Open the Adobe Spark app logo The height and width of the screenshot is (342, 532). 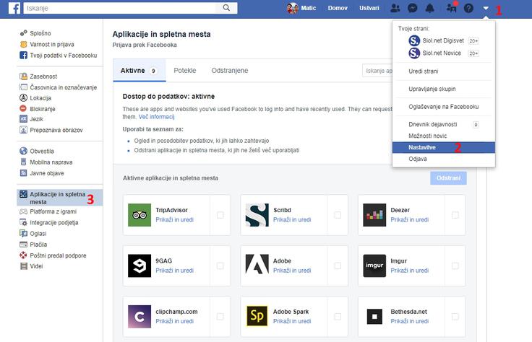pyautogui.click(x=257, y=317)
